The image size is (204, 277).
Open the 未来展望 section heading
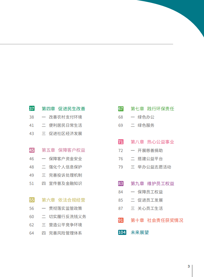click(x=140, y=233)
